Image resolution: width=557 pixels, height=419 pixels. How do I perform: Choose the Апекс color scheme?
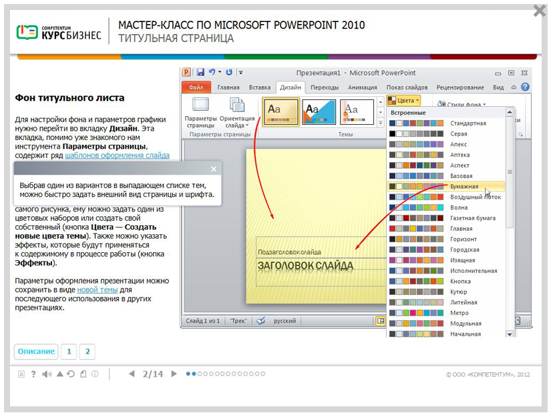point(446,144)
